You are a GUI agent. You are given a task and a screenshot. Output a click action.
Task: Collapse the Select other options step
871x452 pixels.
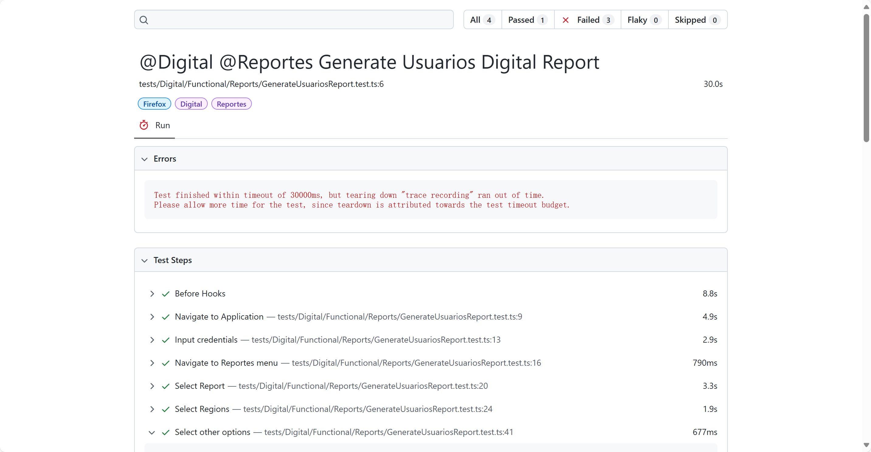pos(152,432)
